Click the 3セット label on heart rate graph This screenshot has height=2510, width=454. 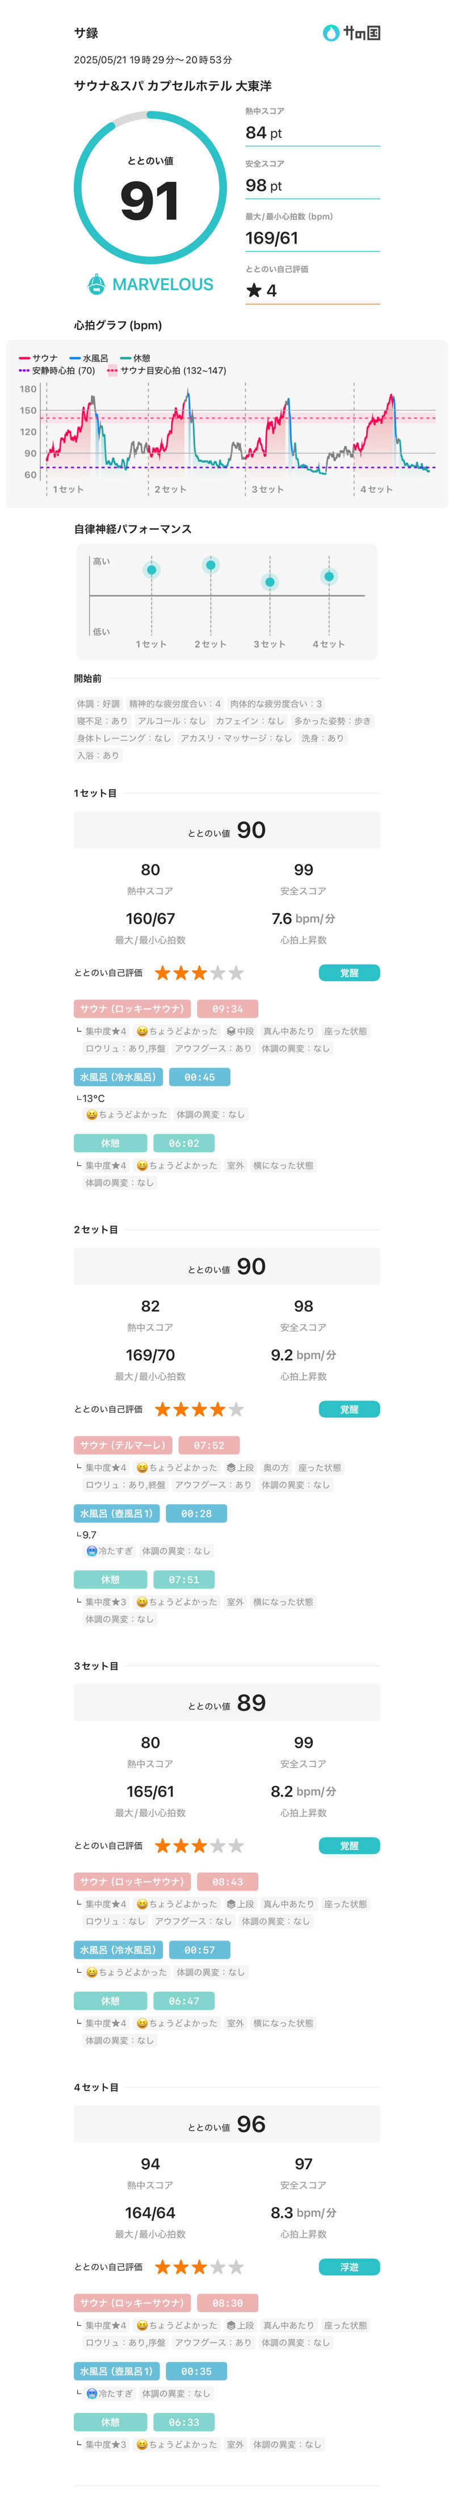tap(267, 489)
